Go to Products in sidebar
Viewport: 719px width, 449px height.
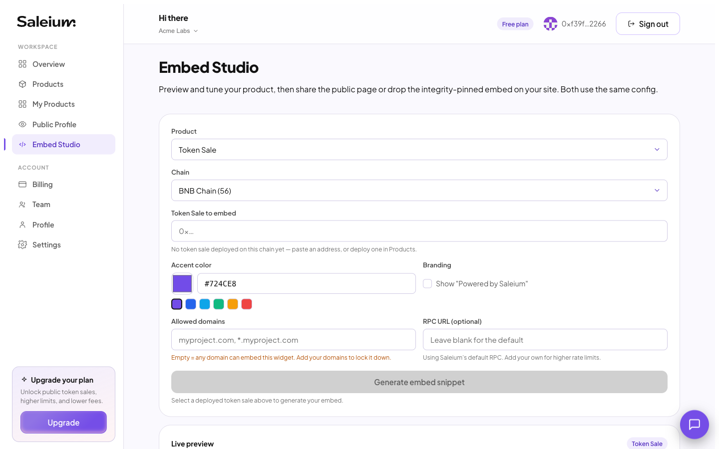pyautogui.click(x=63, y=84)
